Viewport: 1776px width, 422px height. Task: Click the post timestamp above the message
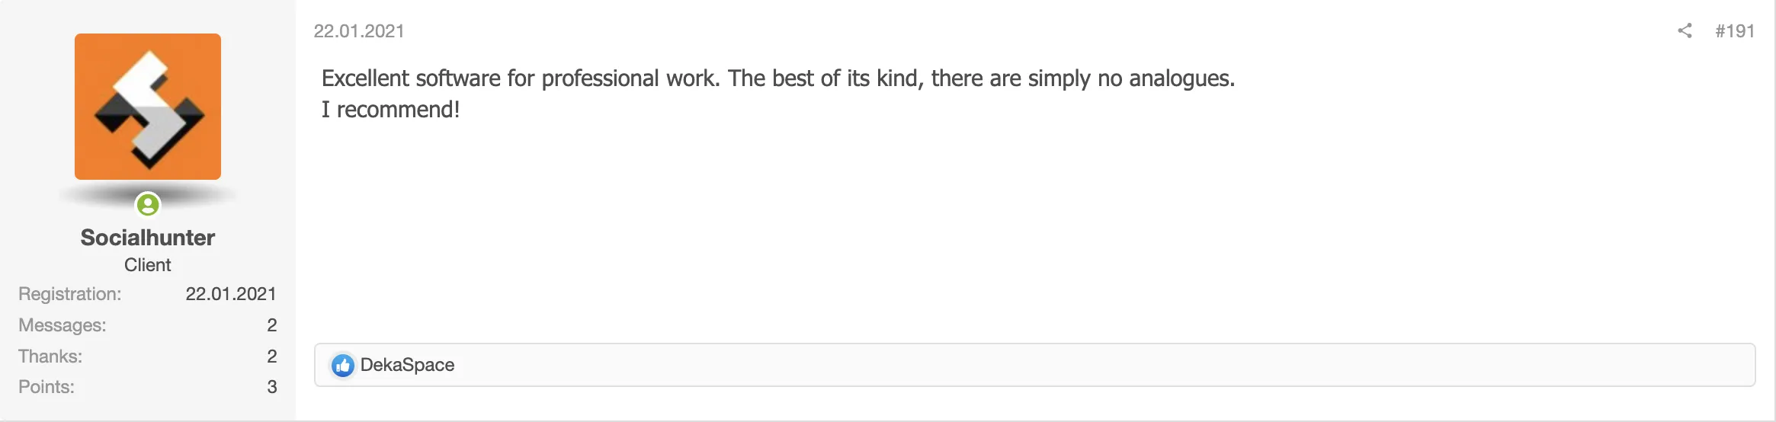click(x=359, y=31)
